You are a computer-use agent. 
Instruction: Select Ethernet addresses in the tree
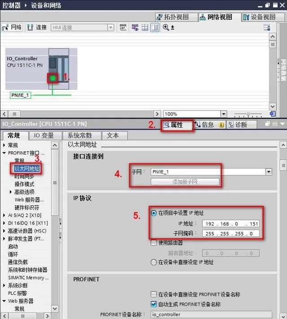click(x=26, y=168)
